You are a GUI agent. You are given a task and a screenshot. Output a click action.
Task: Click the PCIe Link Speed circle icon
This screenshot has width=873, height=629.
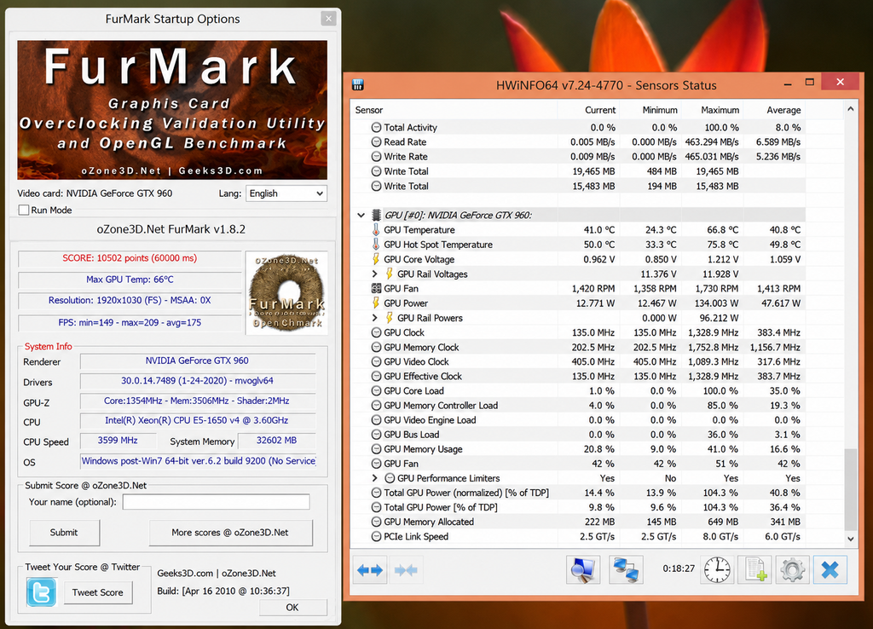tap(376, 537)
